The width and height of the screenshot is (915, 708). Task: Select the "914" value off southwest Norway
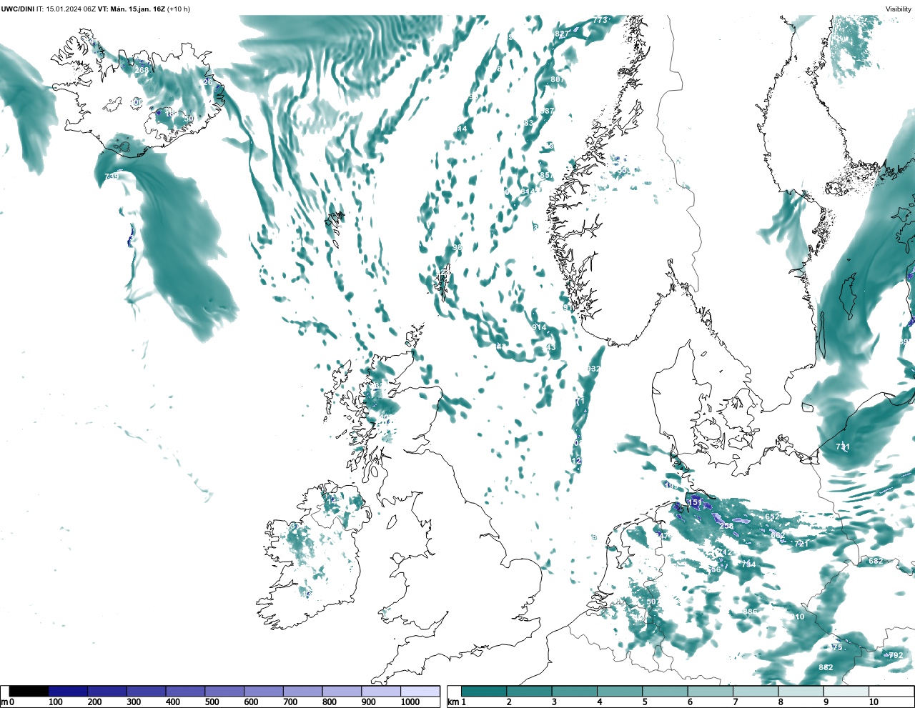pyautogui.click(x=539, y=327)
